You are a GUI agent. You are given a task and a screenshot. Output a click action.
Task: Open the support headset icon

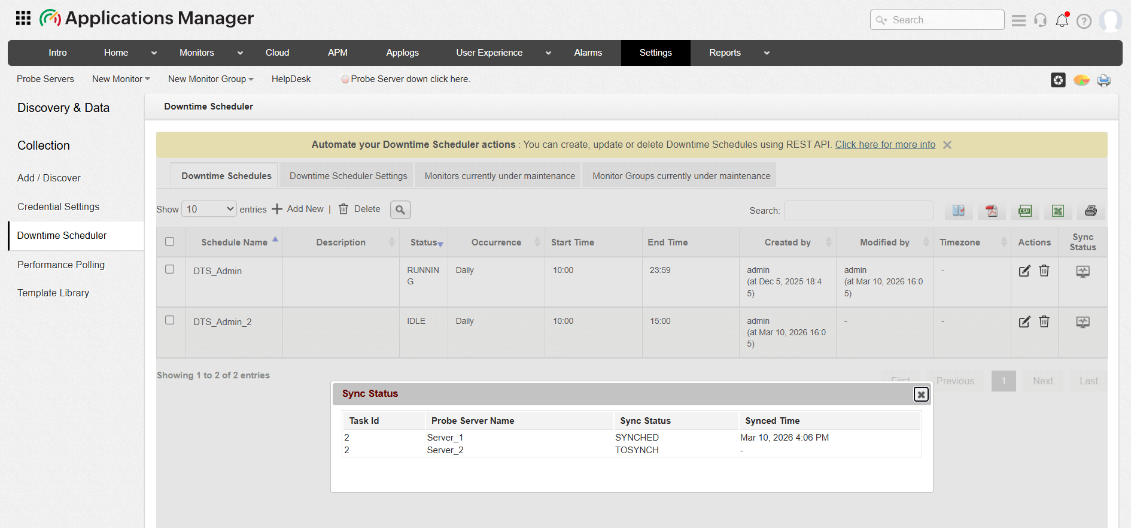coord(1041,20)
